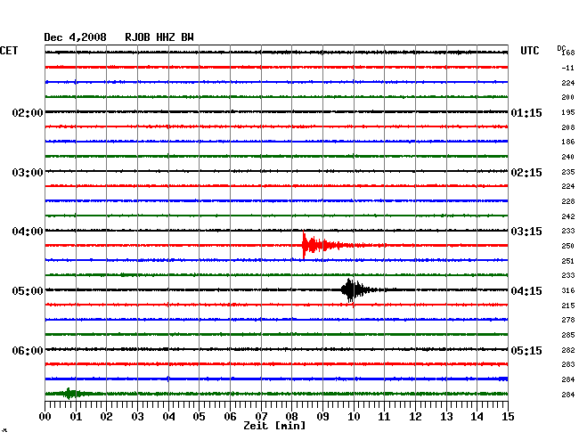Click the DC value 200
Image resolution: width=579 pixels, height=440 pixels.
tap(568, 97)
